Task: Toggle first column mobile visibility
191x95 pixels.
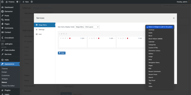Action: tap(68, 38)
